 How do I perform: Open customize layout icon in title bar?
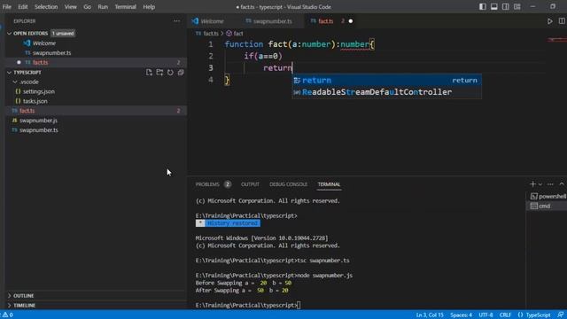[x=517, y=6]
